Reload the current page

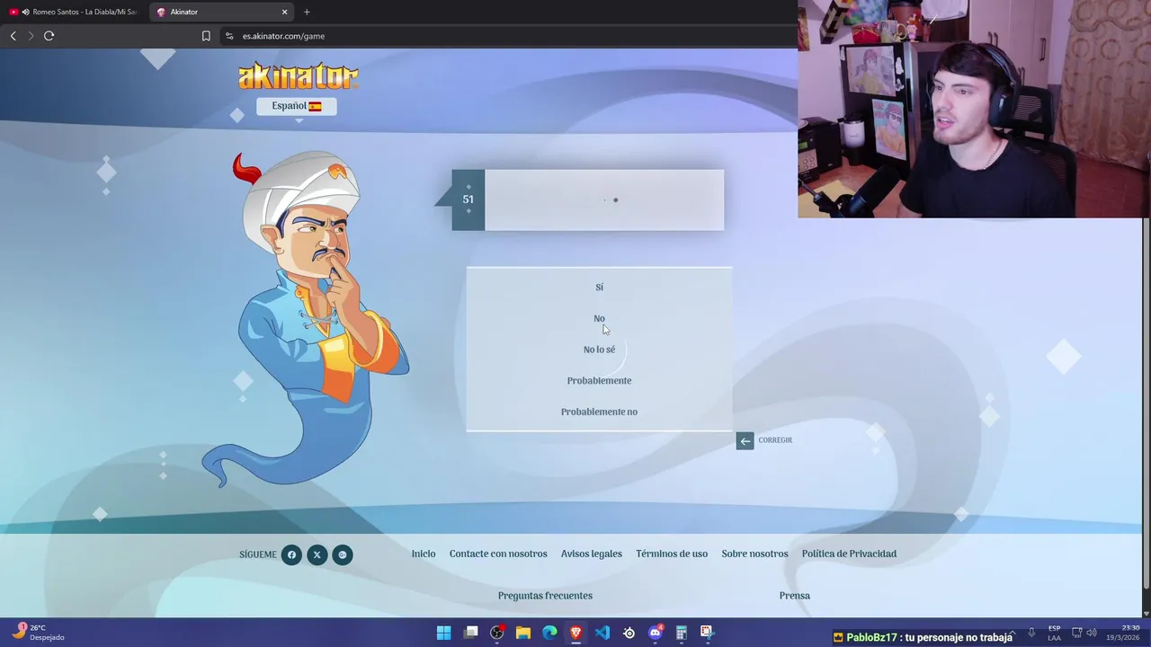(49, 36)
